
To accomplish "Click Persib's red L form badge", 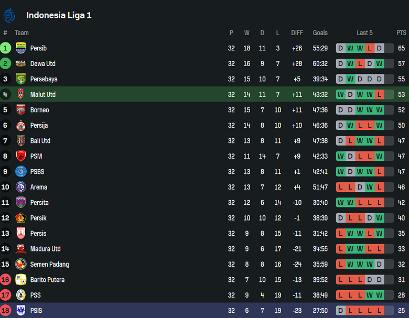I will tap(370, 48).
